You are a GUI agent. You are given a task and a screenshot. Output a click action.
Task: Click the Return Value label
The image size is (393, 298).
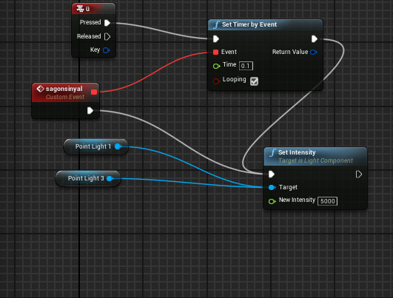tap(290, 52)
